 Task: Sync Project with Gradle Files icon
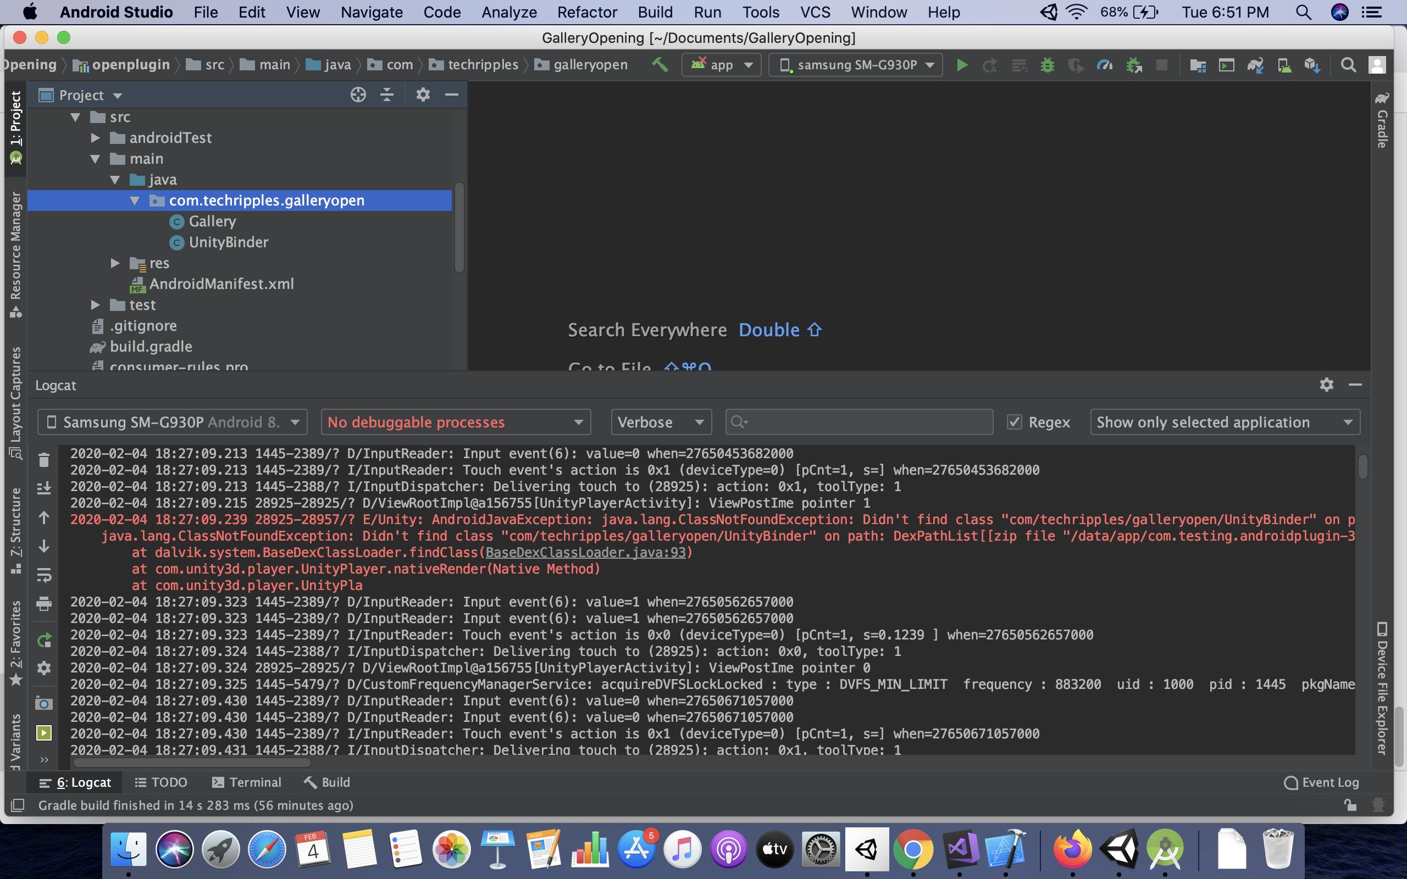(x=1255, y=65)
